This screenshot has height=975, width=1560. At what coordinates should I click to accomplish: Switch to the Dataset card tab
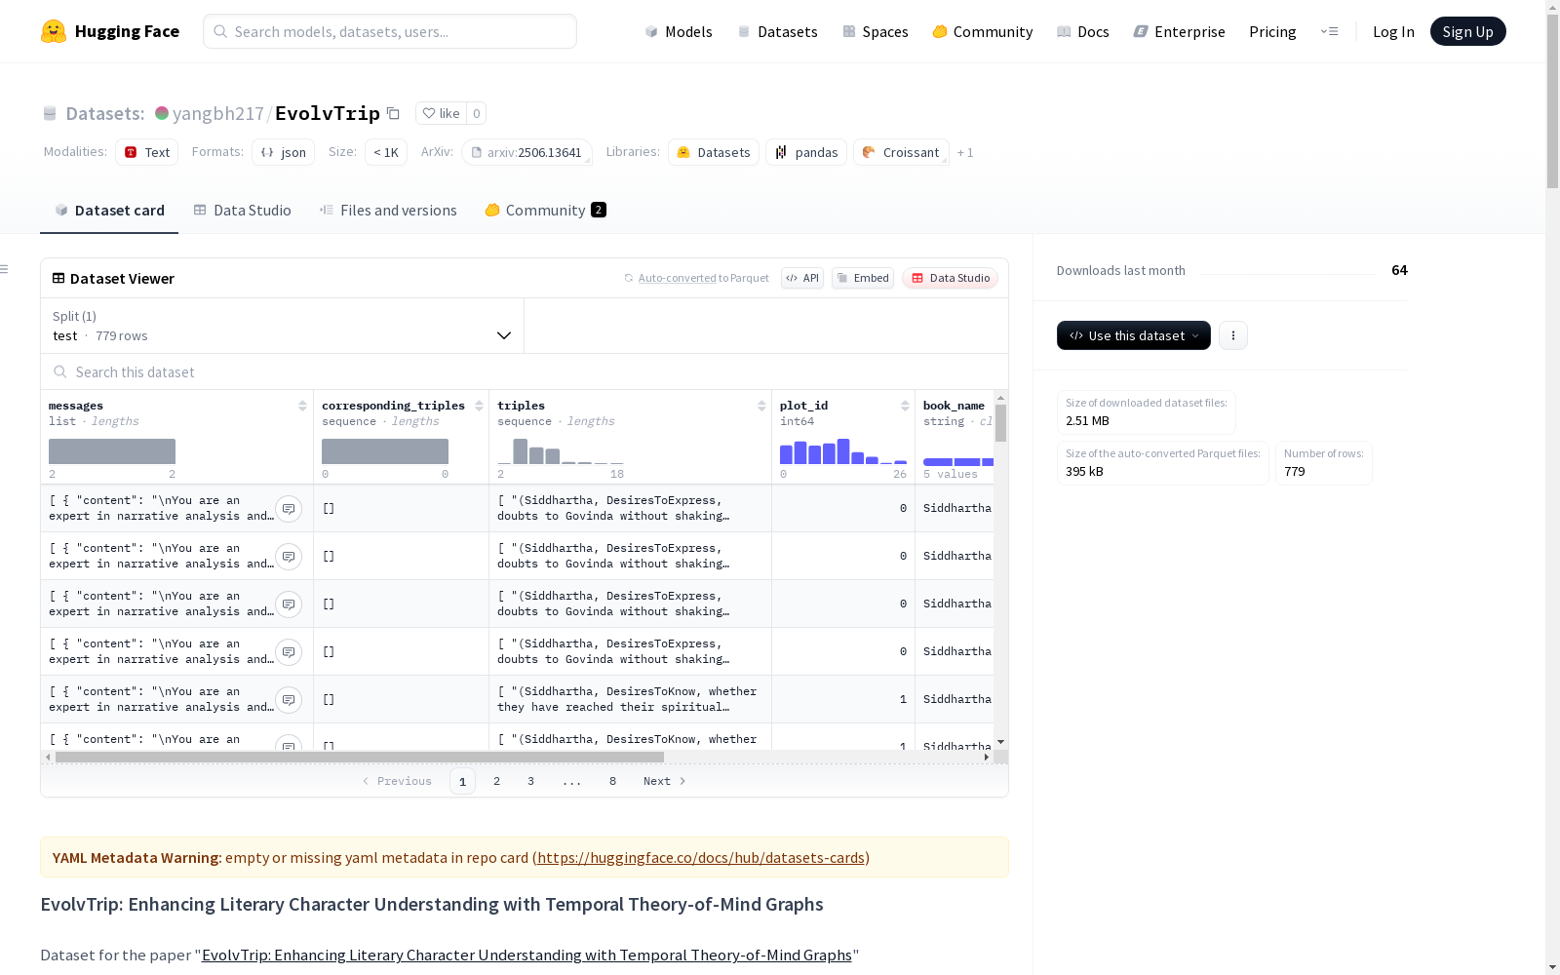coord(109,211)
